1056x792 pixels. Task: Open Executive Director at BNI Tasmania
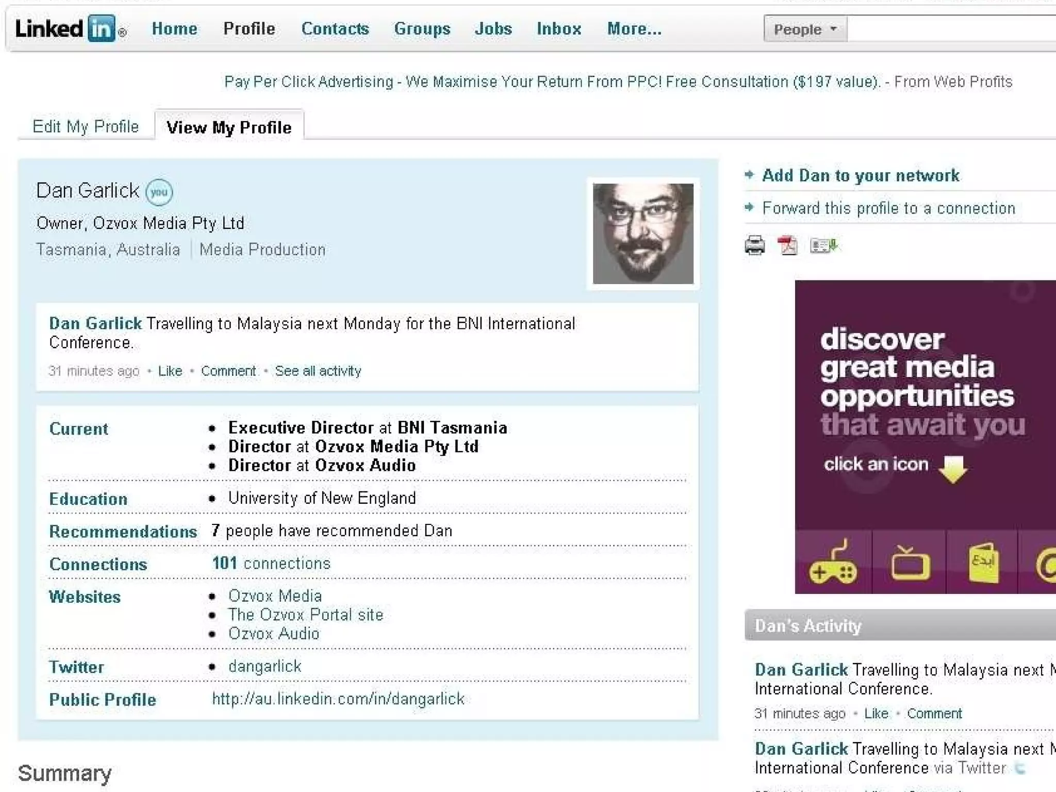pyautogui.click(x=368, y=427)
